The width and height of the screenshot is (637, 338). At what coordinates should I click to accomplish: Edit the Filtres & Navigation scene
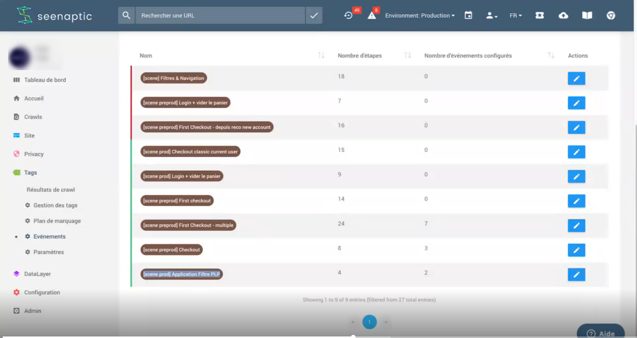click(x=576, y=79)
